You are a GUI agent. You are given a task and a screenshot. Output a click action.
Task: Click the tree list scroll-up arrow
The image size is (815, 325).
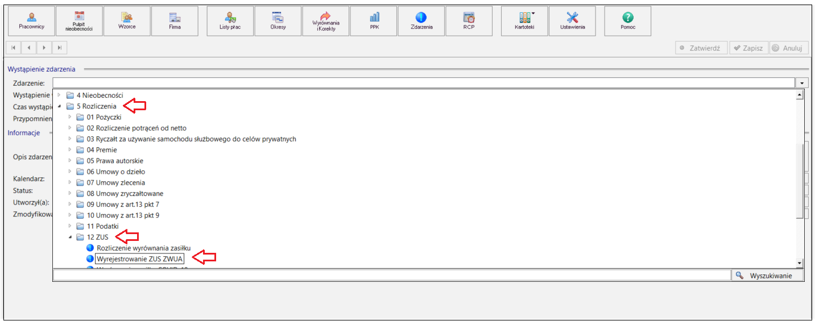(800, 95)
